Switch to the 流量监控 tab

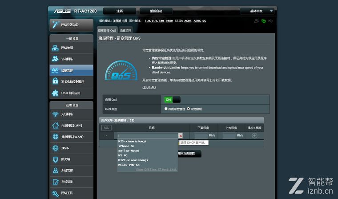tap(125, 30)
